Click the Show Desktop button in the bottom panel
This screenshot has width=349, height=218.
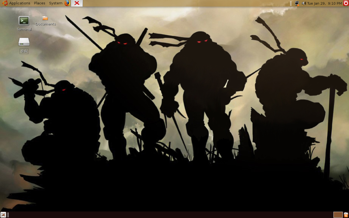coord(3,215)
